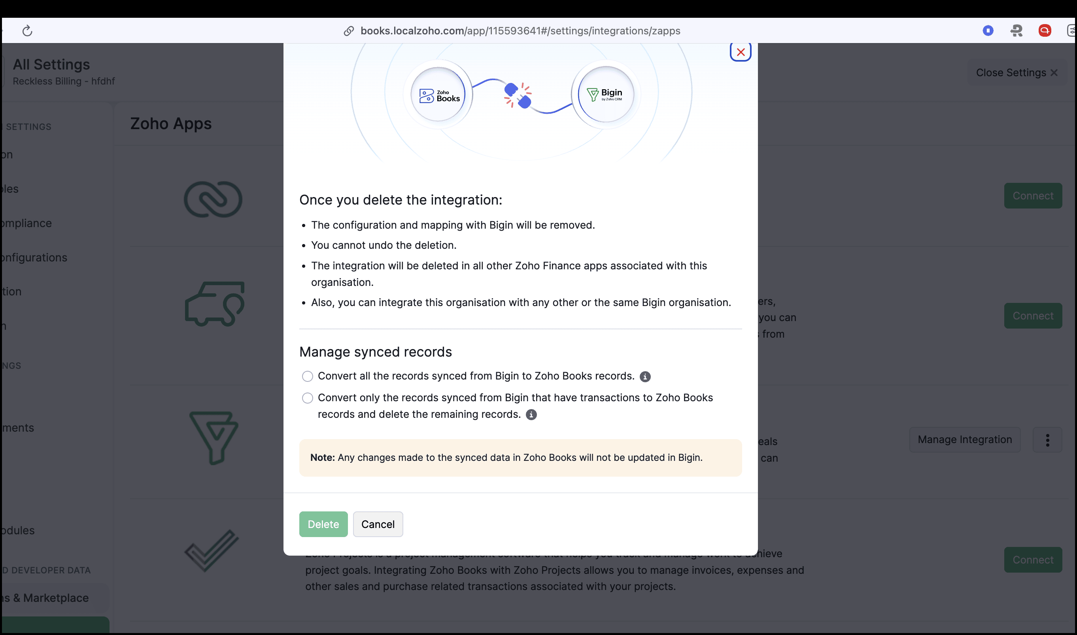
Task: Click the chain-link app icon in Zoho Apps
Action: pyautogui.click(x=213, y=199)
